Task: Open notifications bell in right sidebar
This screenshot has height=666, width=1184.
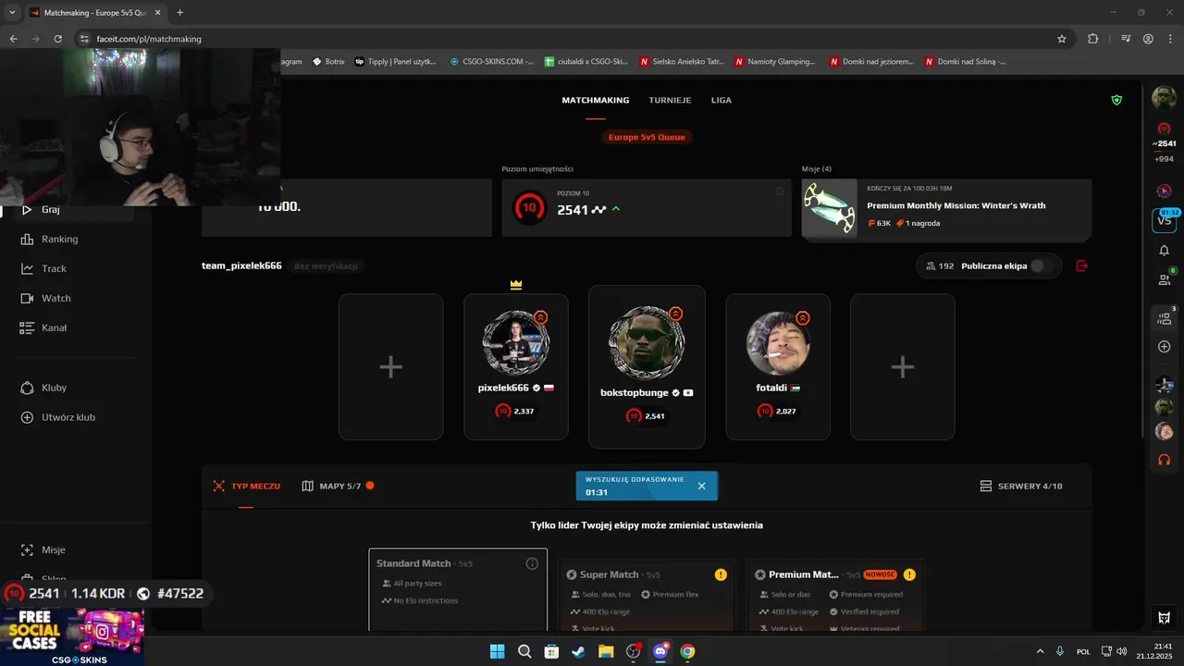Action: pos(1164,250)
